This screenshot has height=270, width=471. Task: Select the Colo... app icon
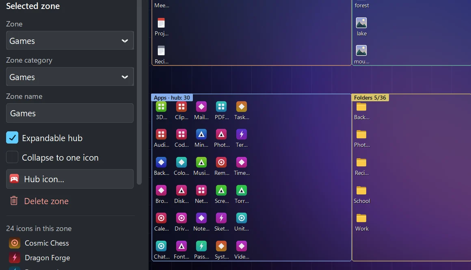181,162
